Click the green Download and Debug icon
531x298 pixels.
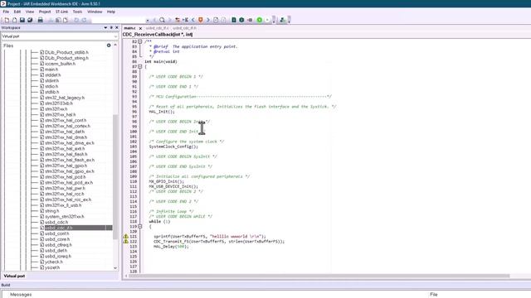click(x=260, y=20)
